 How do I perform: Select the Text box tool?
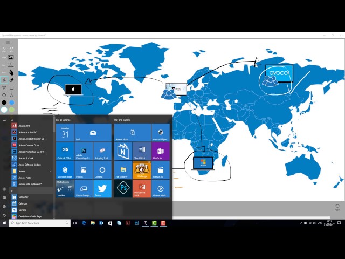pyautogui.click(x=11, y=65)
